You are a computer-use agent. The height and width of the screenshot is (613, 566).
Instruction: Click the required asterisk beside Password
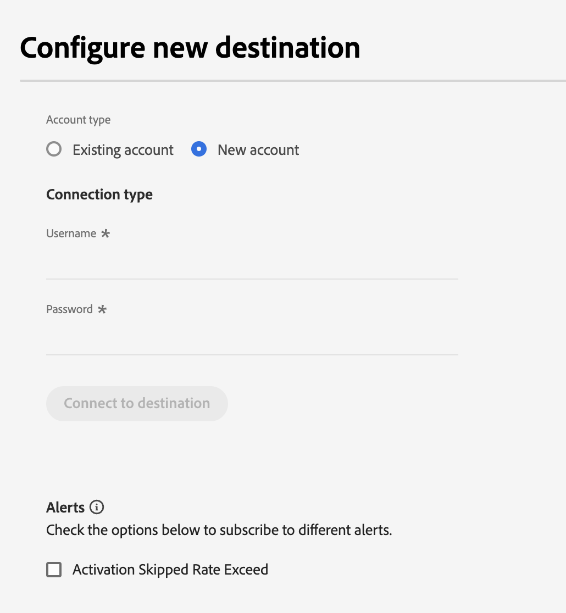coord(102,309)
